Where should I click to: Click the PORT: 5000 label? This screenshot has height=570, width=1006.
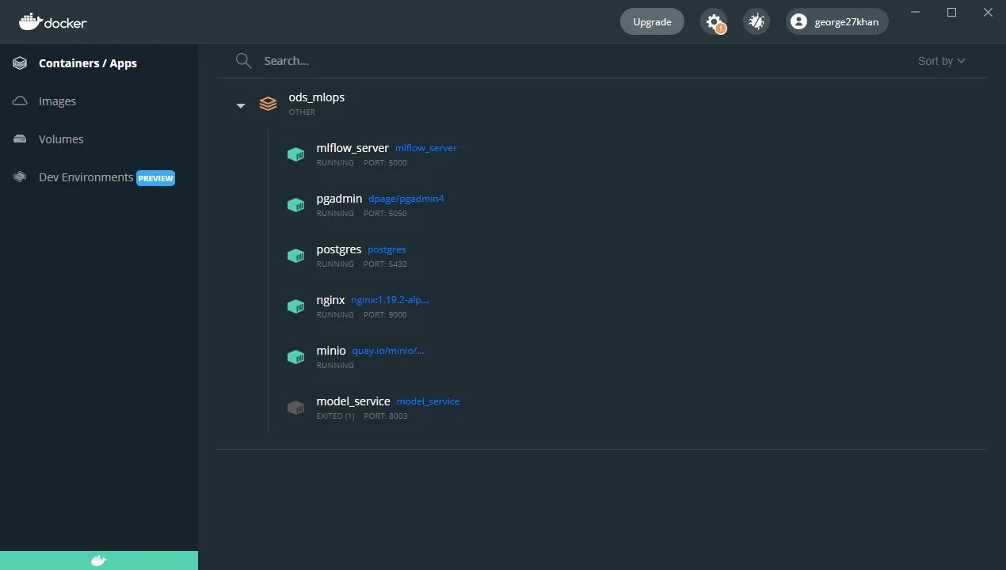[385, 163]
